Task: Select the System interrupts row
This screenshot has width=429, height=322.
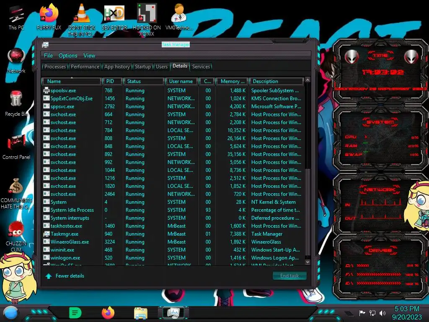Action: click(173, 218)
